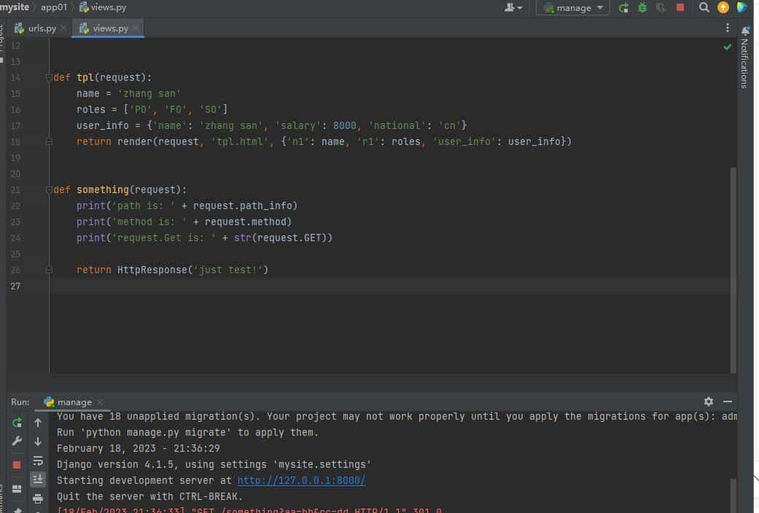Screen dimensions: 759x513
Task: Open Run tool window gear options
Action: coord(709,402)
